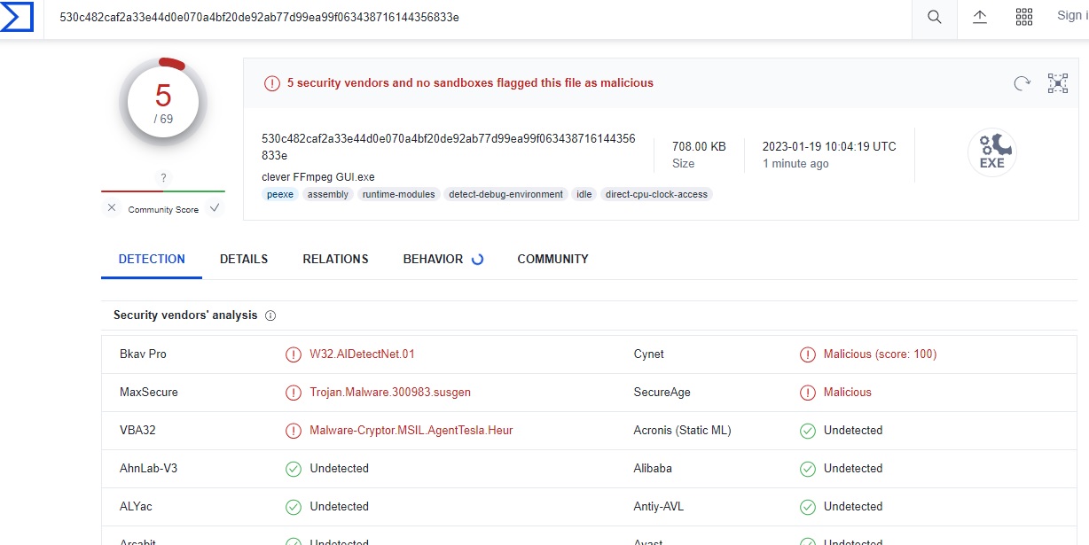The width and height of the screenshot is (1089, 545).
Task: Click the ALYac vendor name
Action: tap(136, 507)
